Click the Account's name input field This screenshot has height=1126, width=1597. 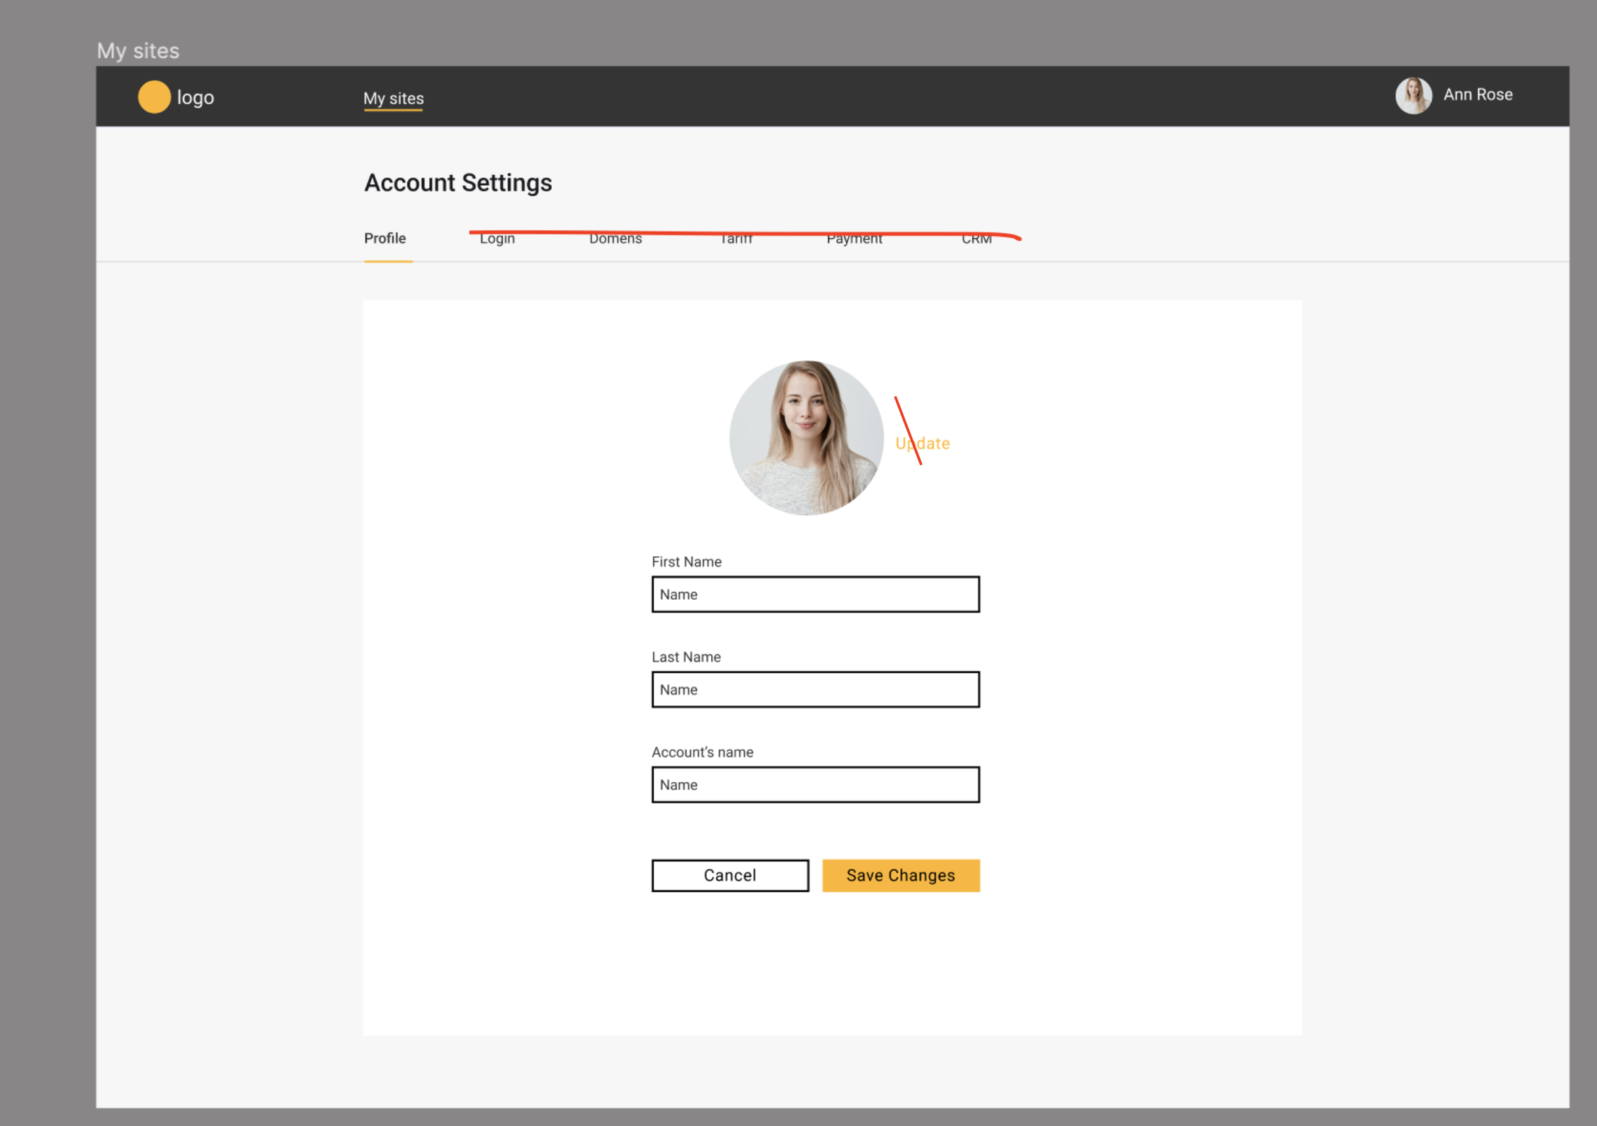click(x=815, y=785)
